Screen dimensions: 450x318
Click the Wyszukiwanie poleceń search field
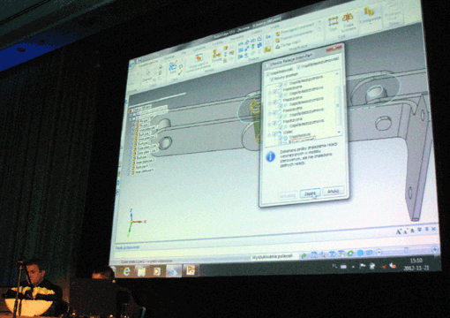pyautogui.click(x=273, y=256)
